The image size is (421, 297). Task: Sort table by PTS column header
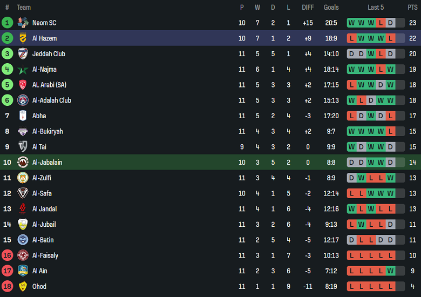pyautogui.click(x=412, y=8)
